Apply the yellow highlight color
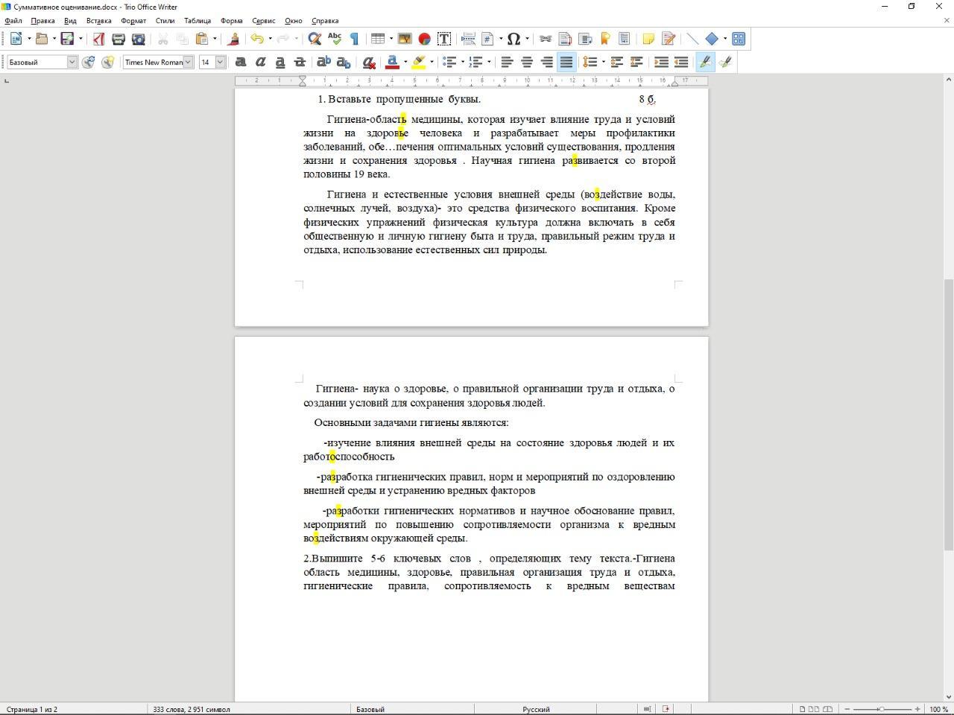954x715 pixels. coord(419,62)
